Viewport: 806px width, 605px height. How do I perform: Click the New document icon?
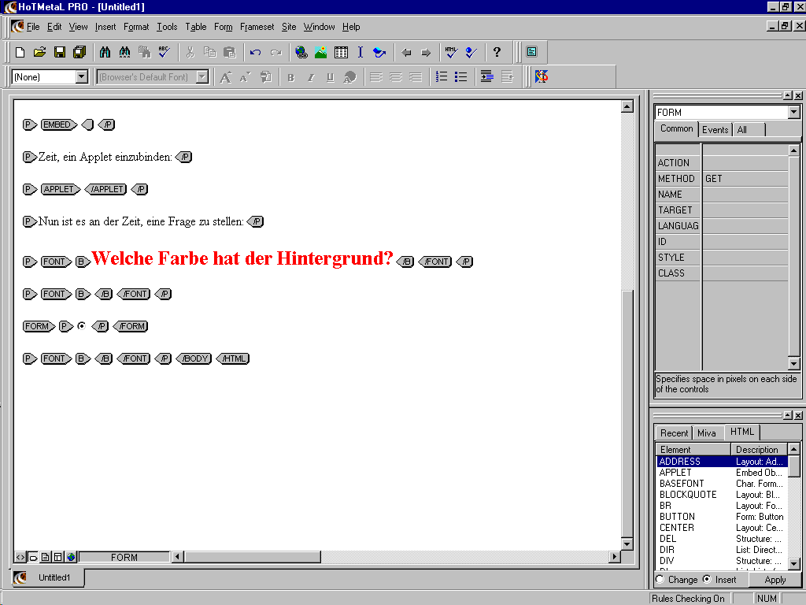tap(20, 53)
